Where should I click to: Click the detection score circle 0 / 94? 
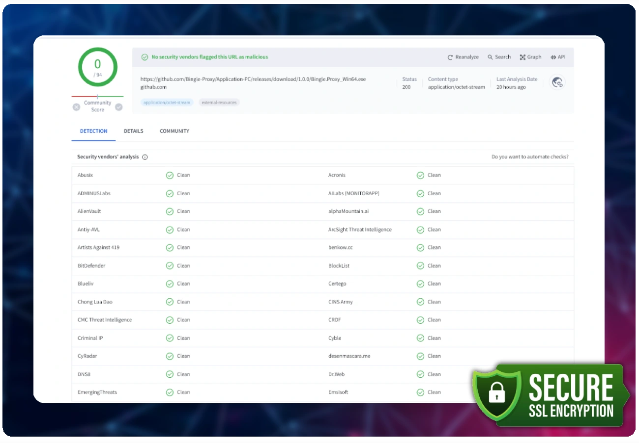pyautogui.click(x=98, y=67)
